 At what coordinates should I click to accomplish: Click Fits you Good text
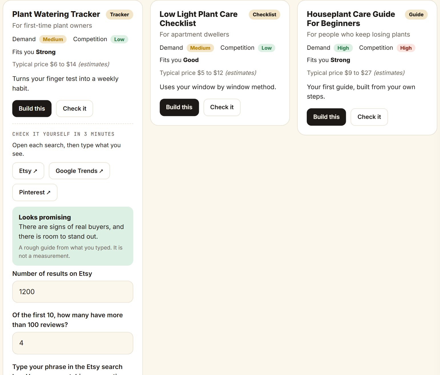pyautogui.click(x=179, y=60)
